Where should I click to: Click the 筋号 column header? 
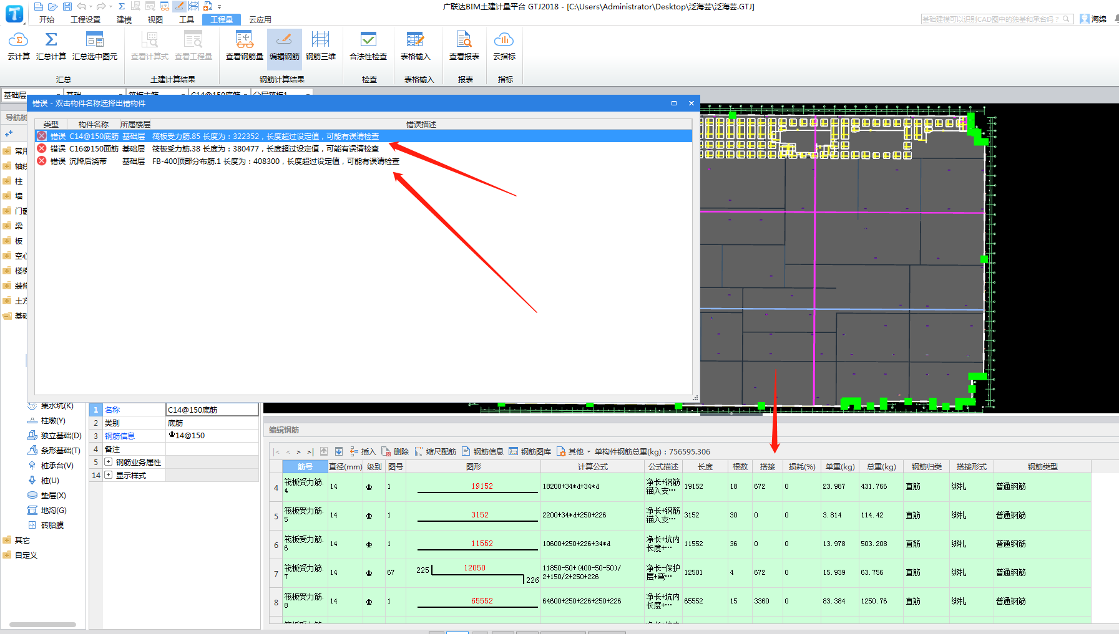pos(305,466)
